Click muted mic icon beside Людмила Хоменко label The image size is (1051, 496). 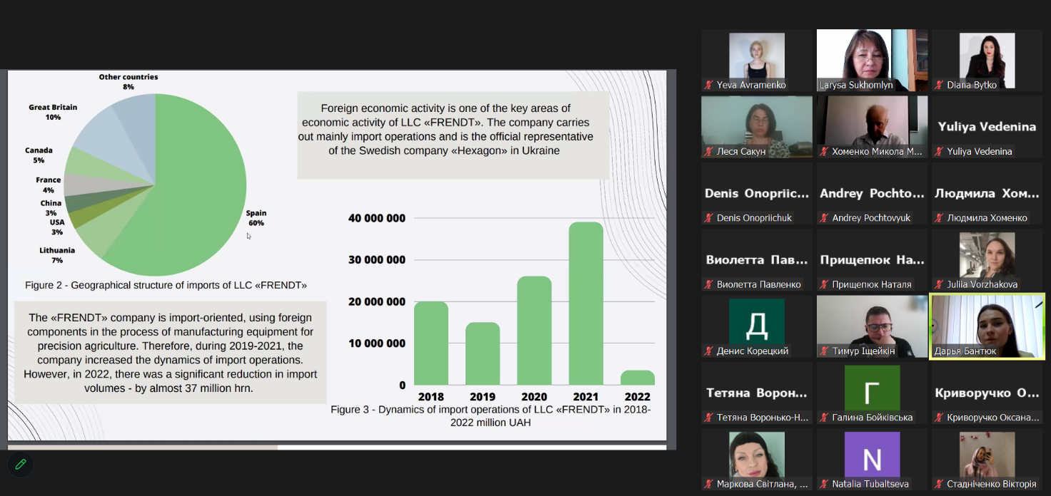tap(940, 218)
